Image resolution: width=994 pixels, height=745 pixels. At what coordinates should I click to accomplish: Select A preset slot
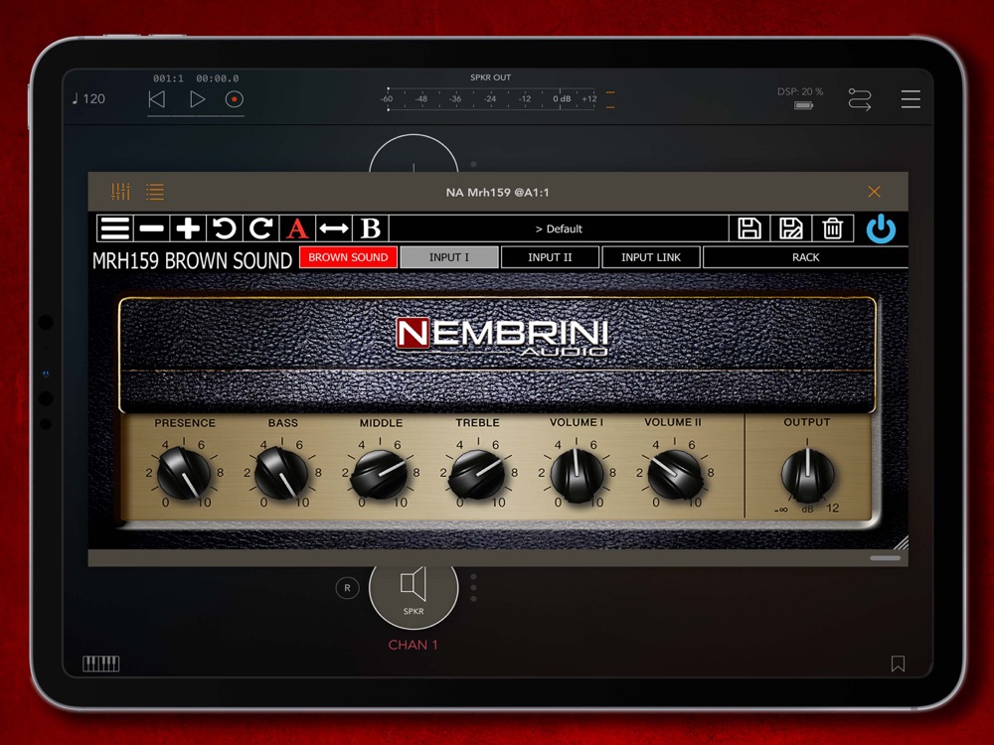click(x=296, y=228)
